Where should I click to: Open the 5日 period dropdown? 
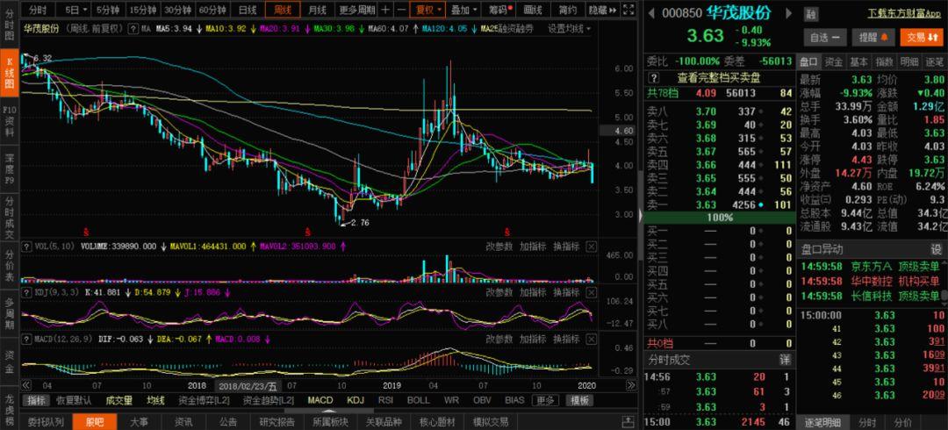[x=75, y=10]
